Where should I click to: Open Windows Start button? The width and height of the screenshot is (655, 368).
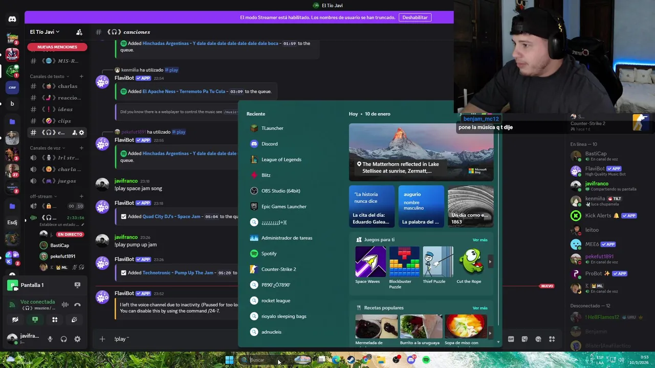[229, 360]
